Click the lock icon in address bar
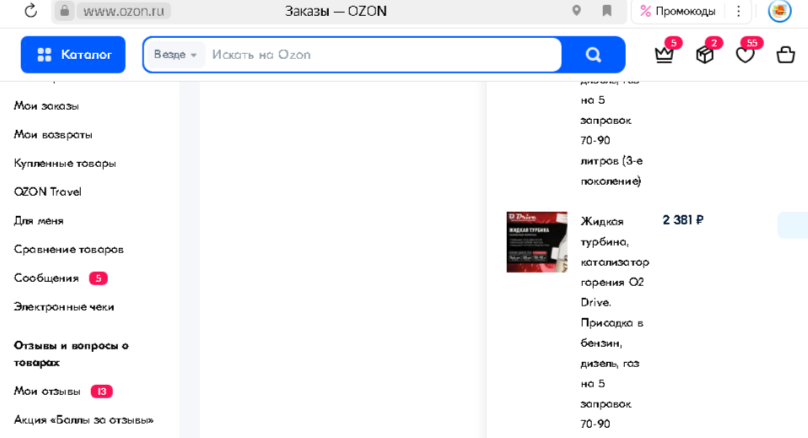The height and width of the screenshot is (438, 808). coord(64,11)
